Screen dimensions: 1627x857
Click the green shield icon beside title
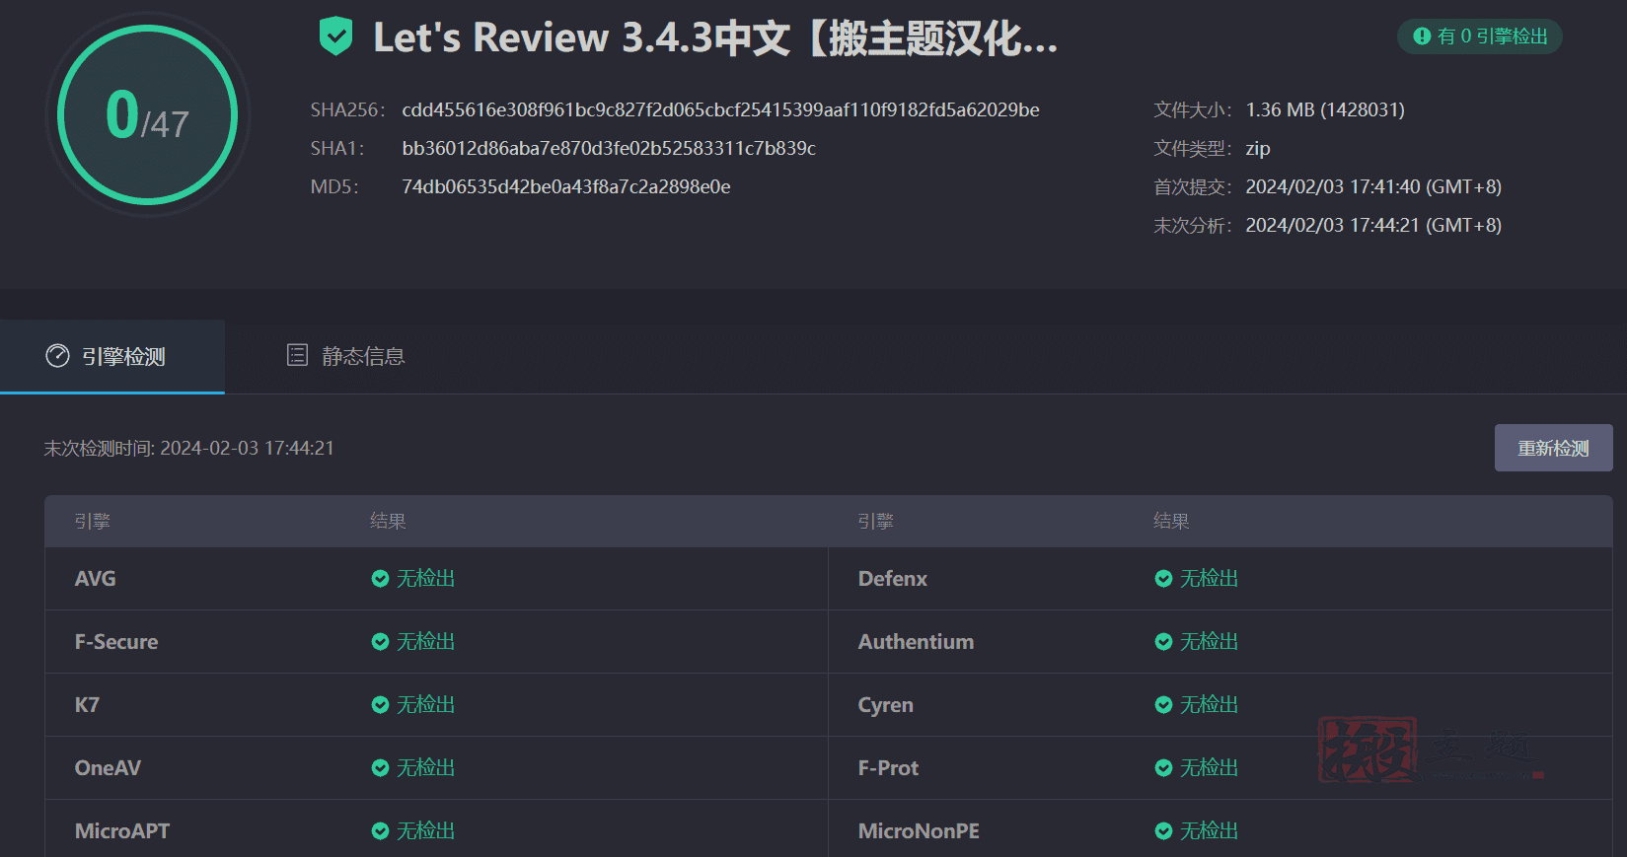point(335,37)
